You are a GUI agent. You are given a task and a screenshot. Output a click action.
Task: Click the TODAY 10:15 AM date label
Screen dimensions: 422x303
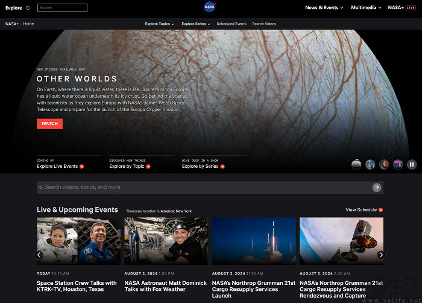[x=53, y=273]
